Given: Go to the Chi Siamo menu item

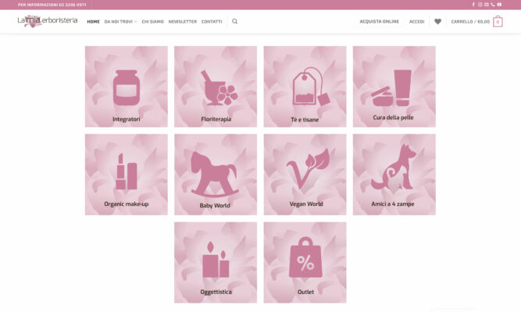Looking at the screenshot, I should [x=152, y=22].
